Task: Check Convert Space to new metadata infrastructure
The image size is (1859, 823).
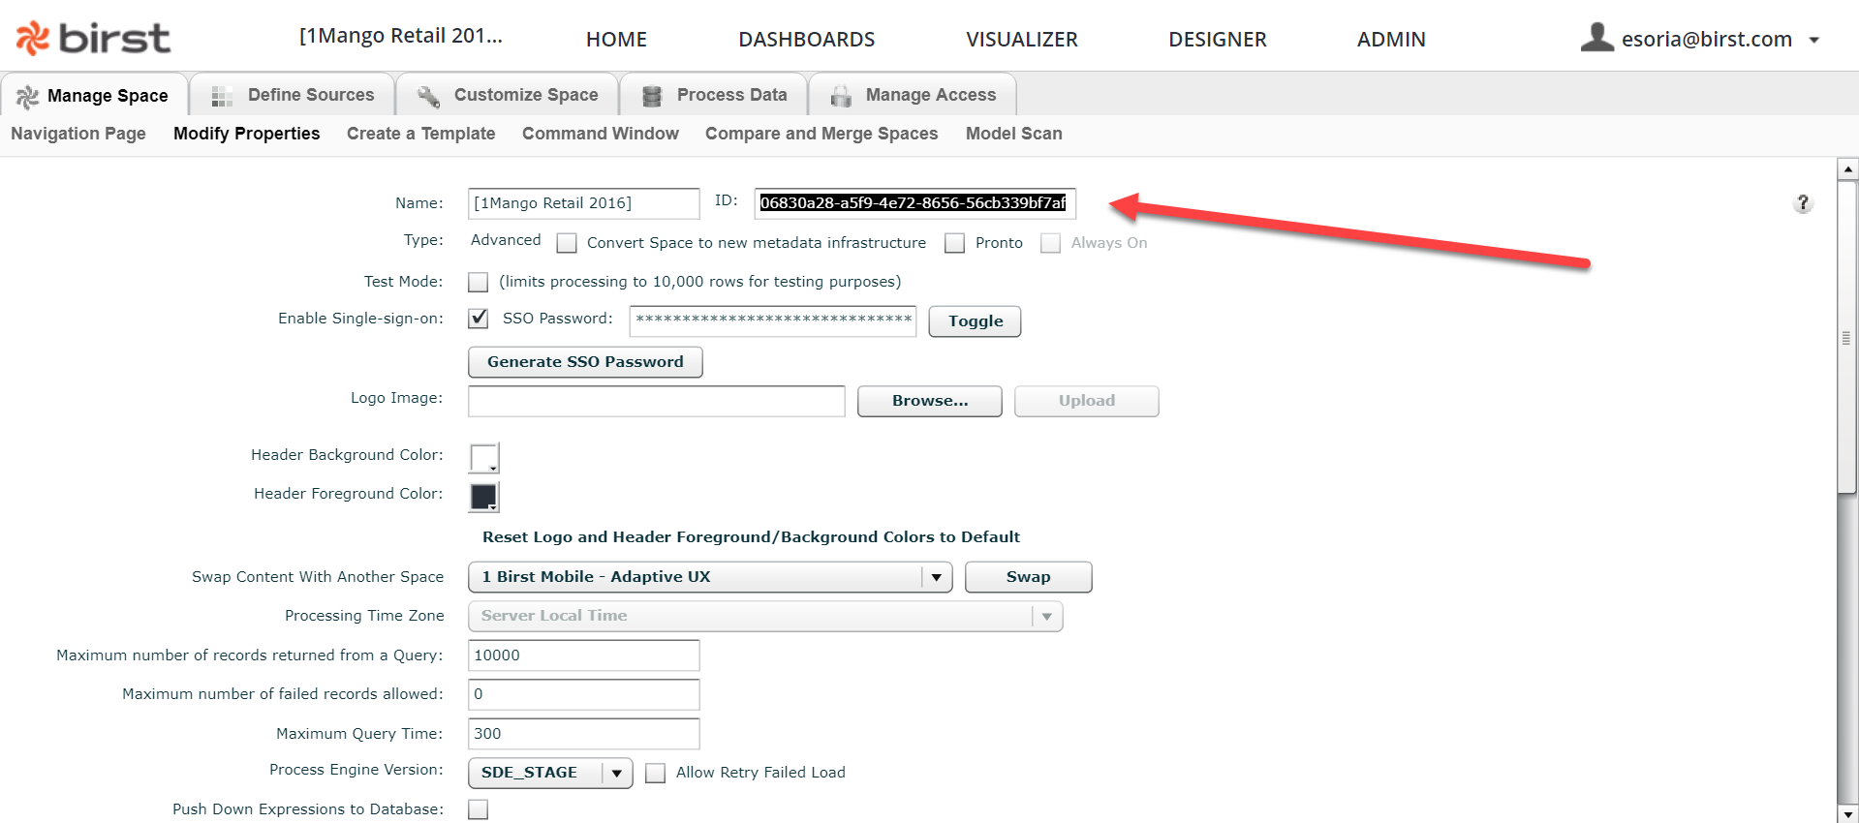Action: (x=567, y=243)
